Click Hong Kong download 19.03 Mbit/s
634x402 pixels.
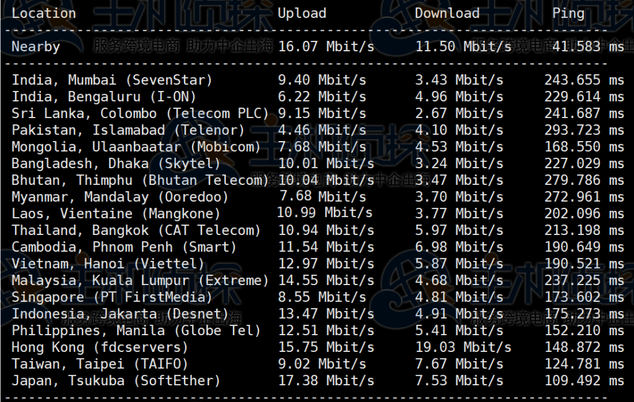[463, 348]
